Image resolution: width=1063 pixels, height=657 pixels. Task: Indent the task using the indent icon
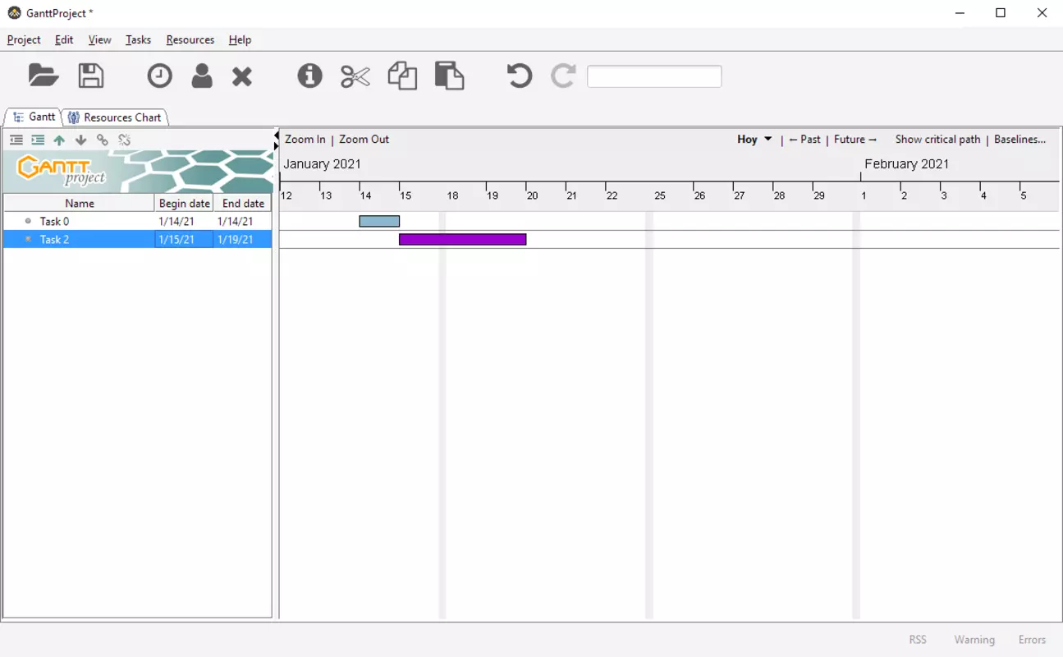[x=38, y=140]
